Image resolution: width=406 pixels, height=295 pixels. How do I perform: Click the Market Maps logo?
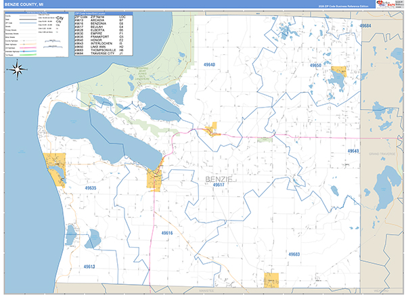click(x=390, y=4)
